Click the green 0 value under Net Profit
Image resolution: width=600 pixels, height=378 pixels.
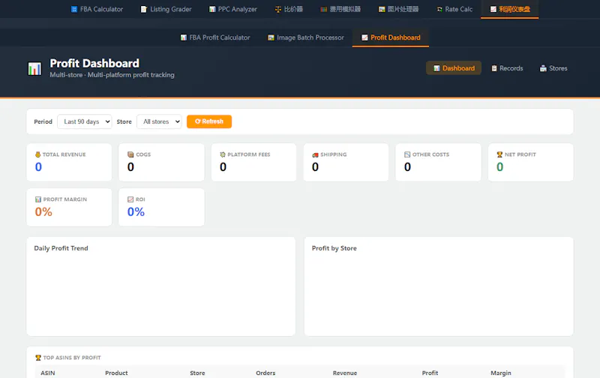point(499,166)
